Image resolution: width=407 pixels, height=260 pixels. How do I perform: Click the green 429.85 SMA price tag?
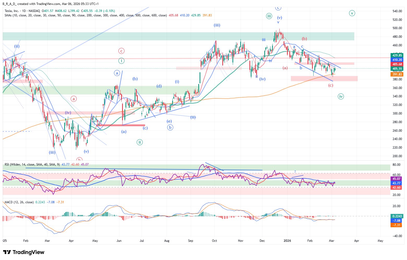pos(397,55)
